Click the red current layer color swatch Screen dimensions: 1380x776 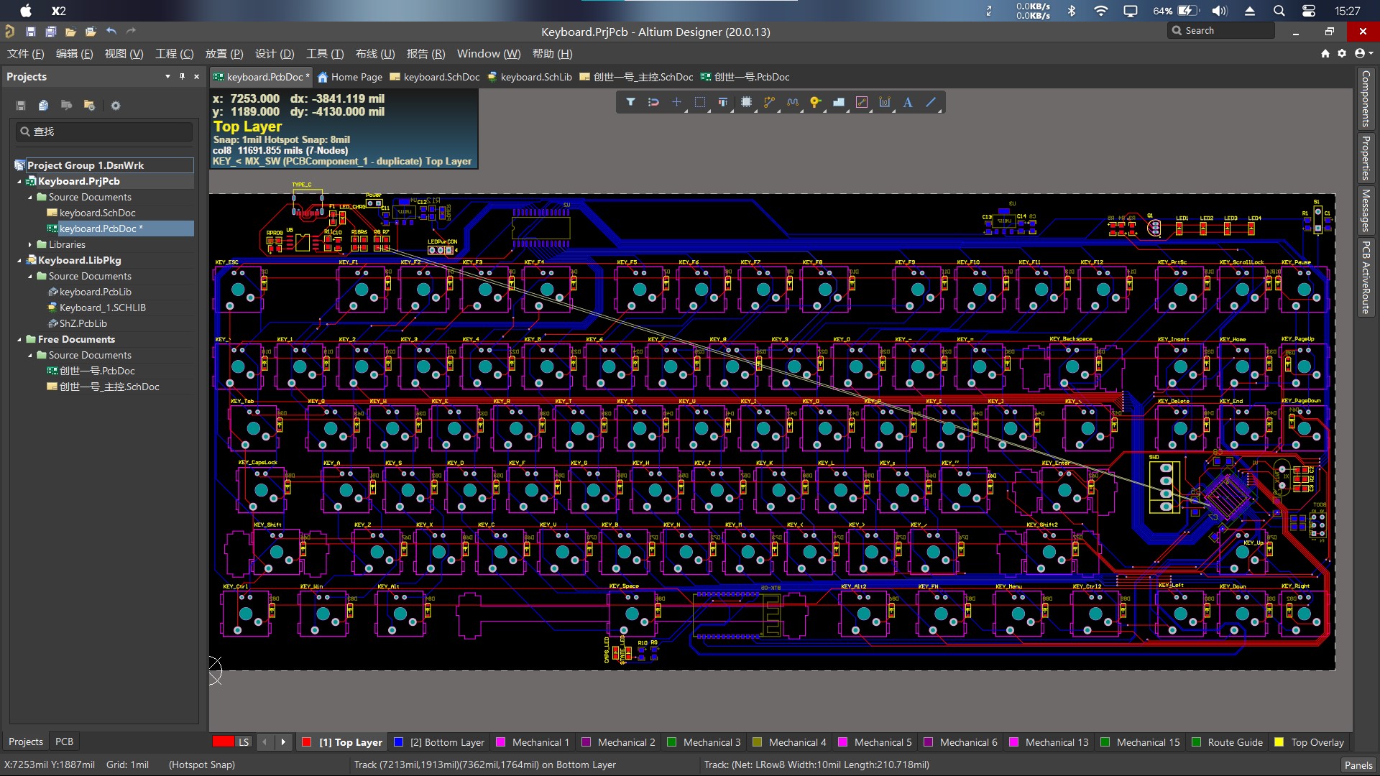224,742
